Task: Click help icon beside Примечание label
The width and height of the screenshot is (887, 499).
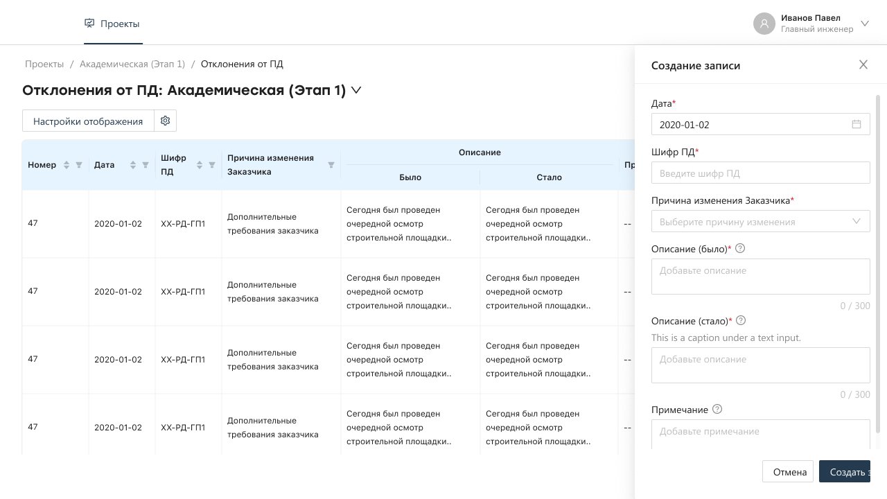Action: tap(717, 409)
